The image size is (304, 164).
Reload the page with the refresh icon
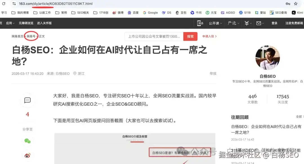[x=4, y=3]
